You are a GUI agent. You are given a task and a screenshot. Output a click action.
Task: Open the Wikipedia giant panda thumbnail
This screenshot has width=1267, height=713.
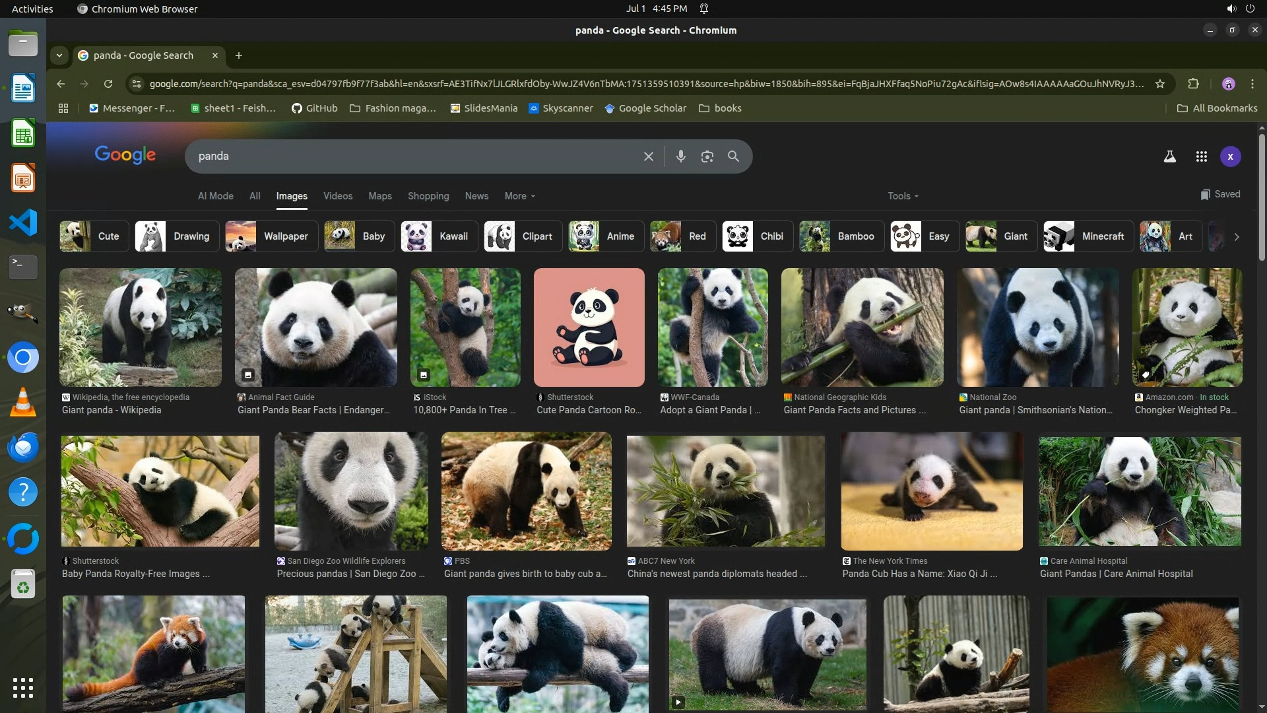click(x=141, y=327)
